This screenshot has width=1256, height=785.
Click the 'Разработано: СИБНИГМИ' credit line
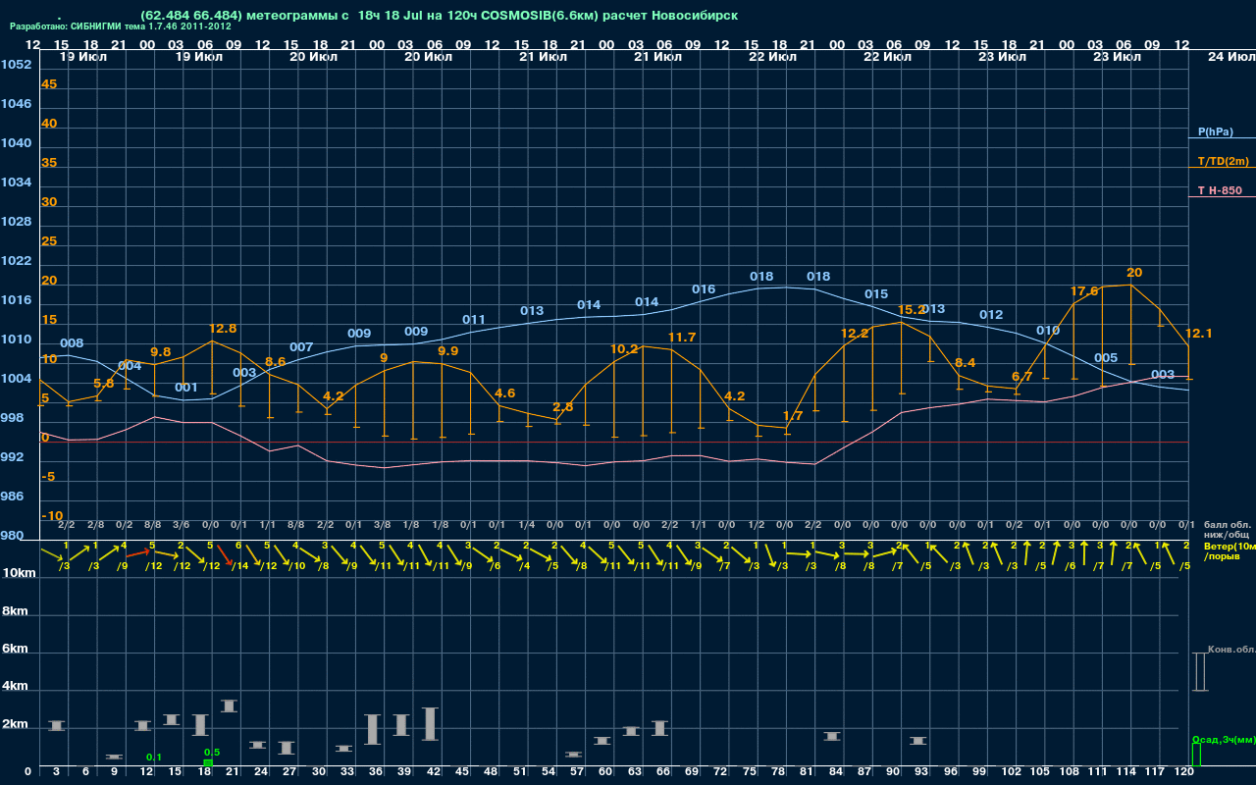click(x=121, y=26)
